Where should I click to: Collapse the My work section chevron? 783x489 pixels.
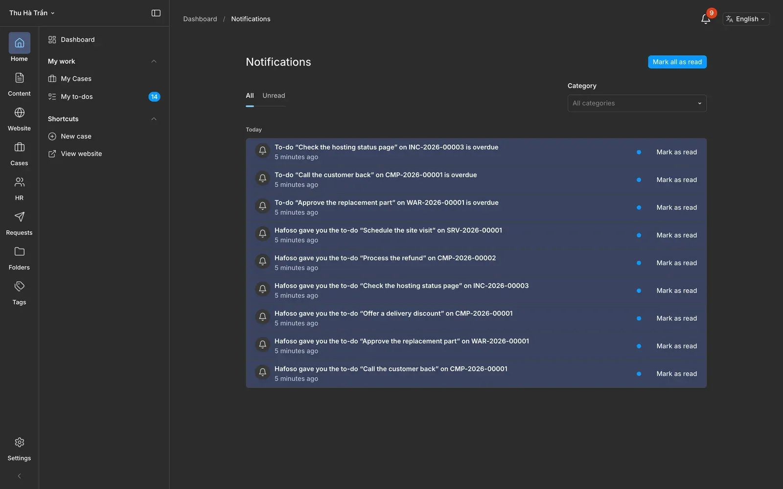click(154, 61)
